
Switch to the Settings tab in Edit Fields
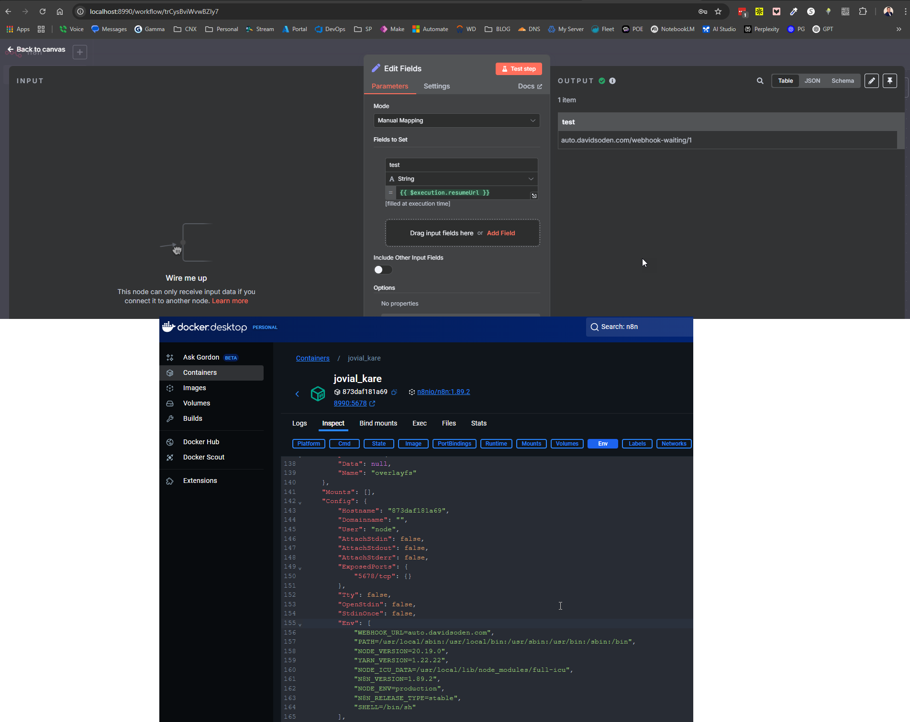[436, 86]
